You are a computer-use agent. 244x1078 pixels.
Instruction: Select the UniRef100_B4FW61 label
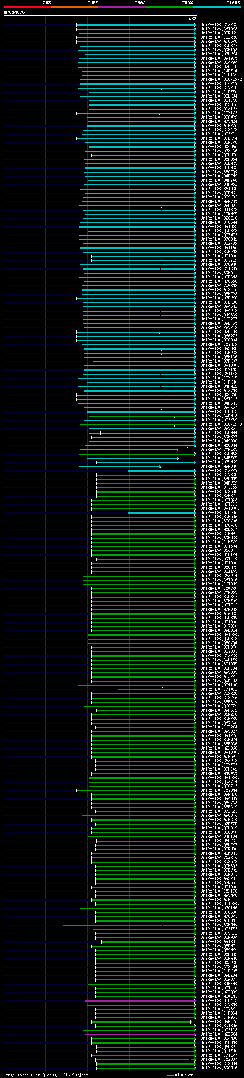pos(219,185)
